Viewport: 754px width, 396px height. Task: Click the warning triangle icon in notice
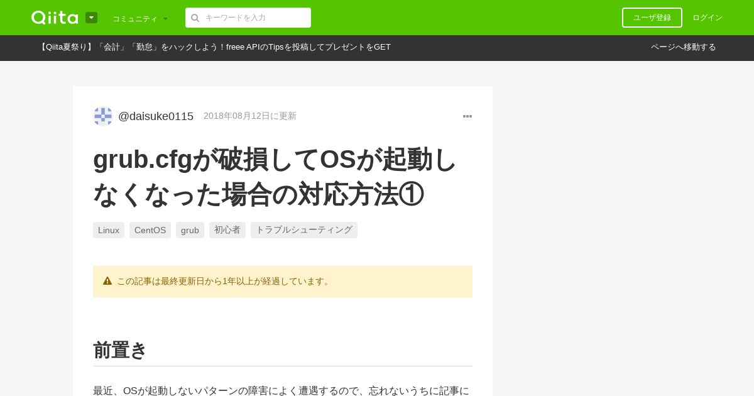click(x=107, y=281)
